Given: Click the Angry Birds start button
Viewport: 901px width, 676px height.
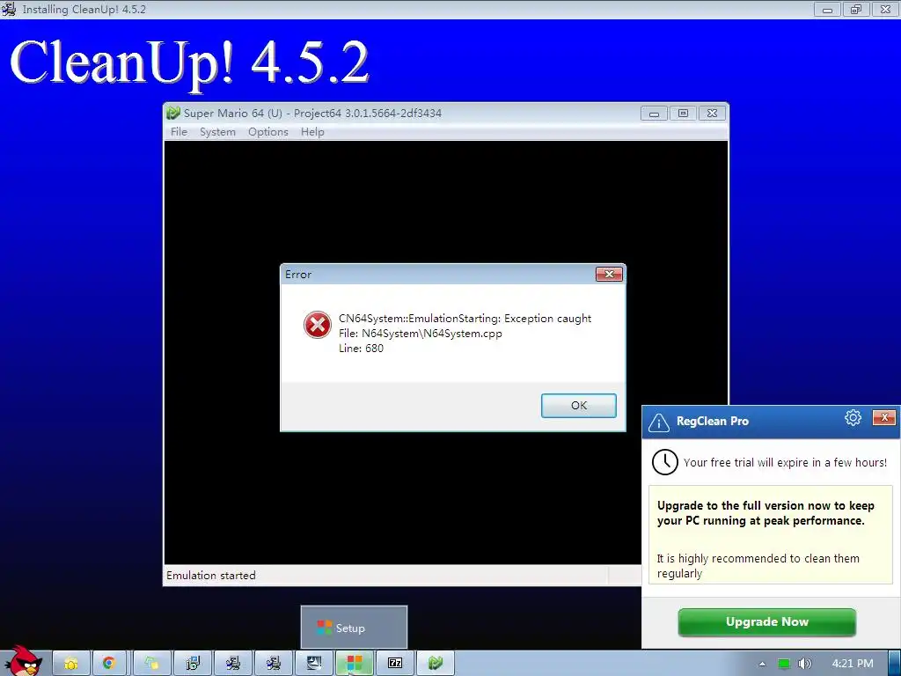Looking at the screenshot, I should pyautogui.click(x=23, y=661).
